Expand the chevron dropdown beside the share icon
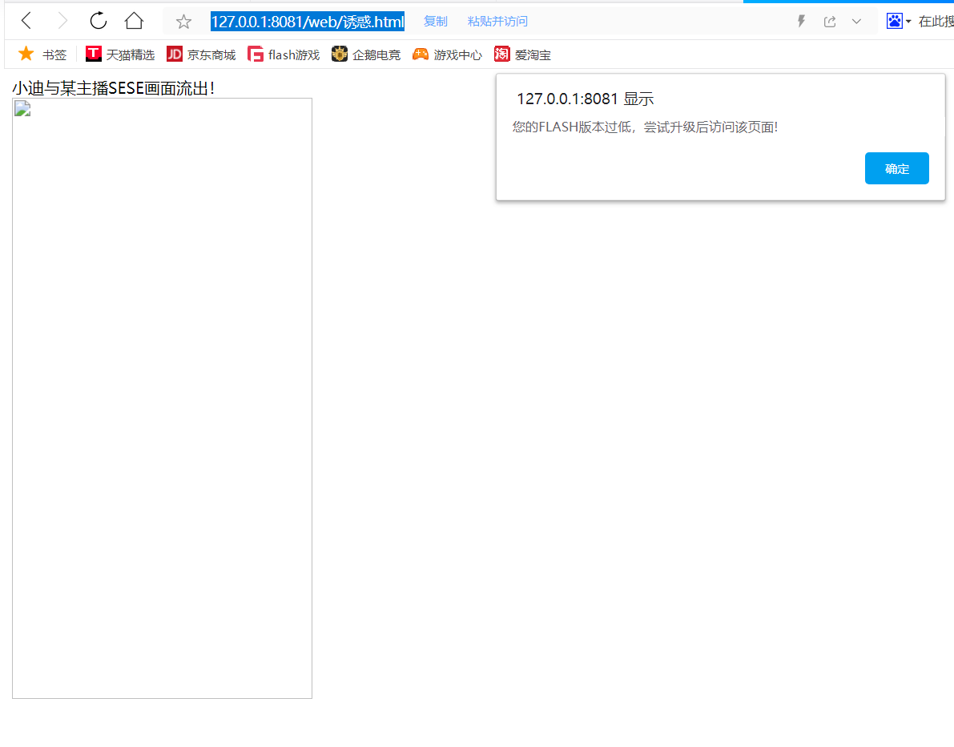This screenshot has width=954, height=747. click(856, 21)
